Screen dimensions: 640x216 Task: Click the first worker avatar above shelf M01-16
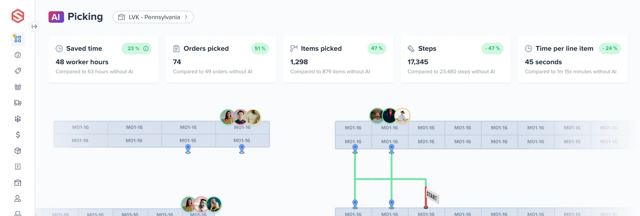point(227,117)
